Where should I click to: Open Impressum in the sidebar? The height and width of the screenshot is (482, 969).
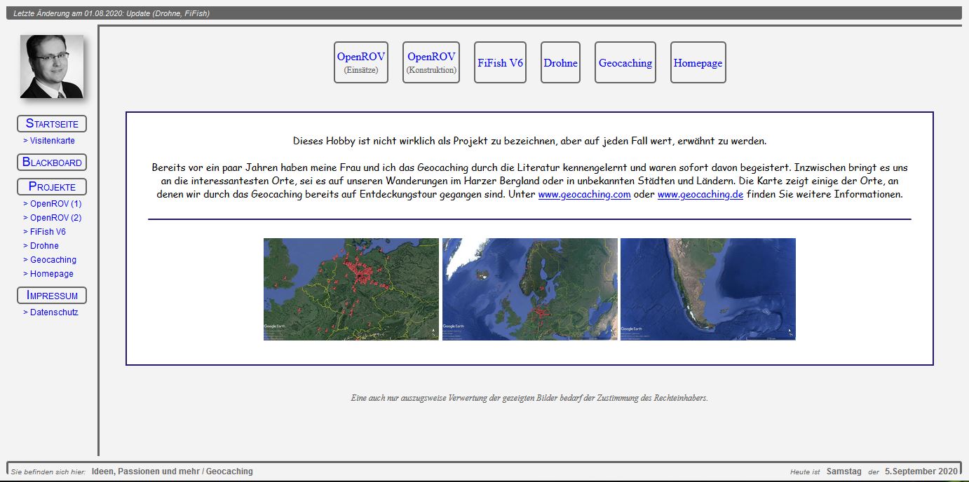(52, 296)
